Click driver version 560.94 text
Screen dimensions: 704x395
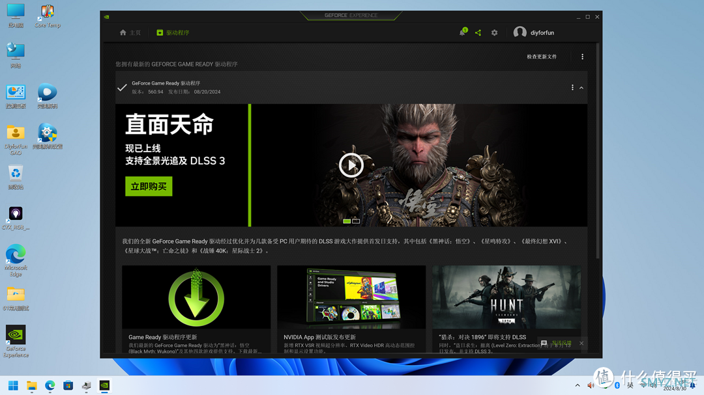tap(156, 92)
